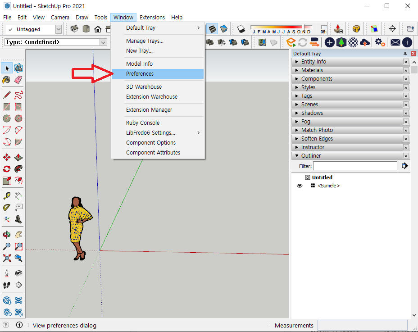418x332 pixels.
Task: Pick the Paint Bucket tool
Action: coord(7,80)
